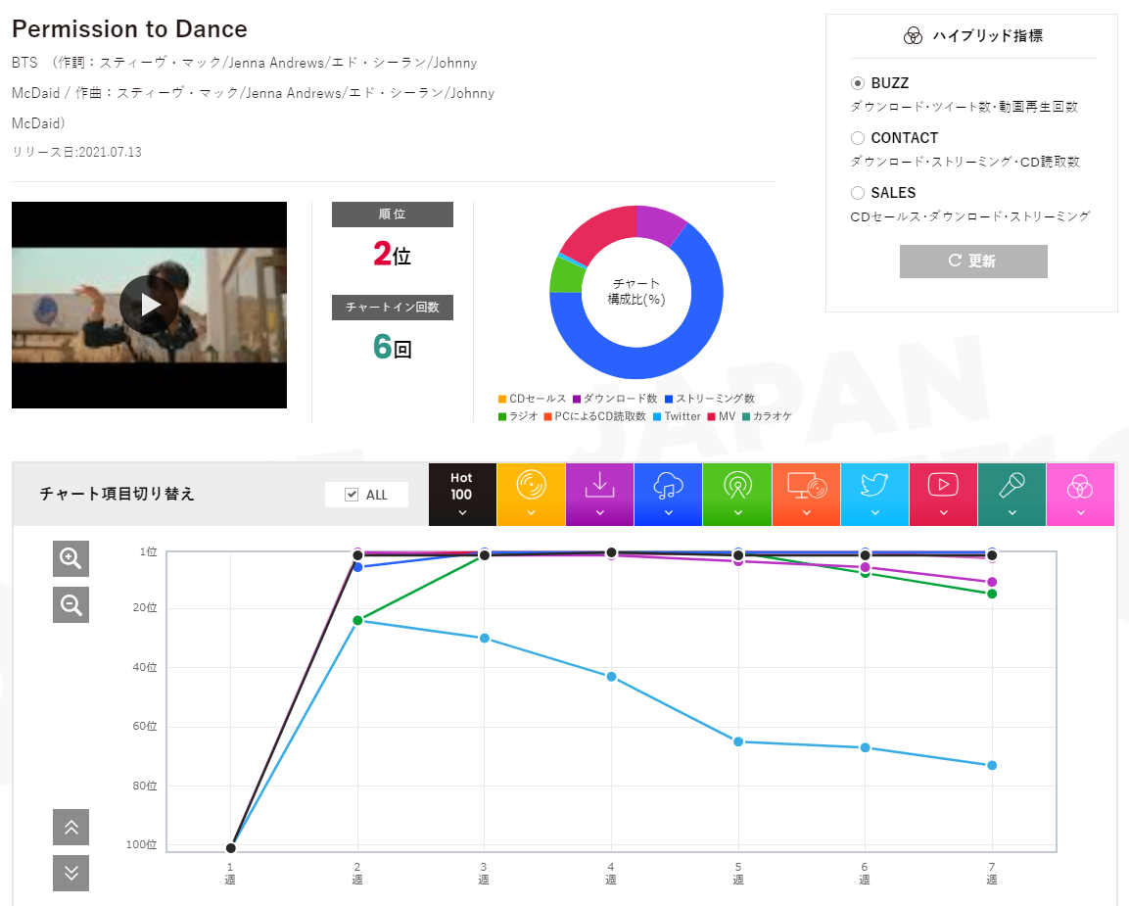
Task: Click the Twitter data point at week 4
Action: (611, 676)
